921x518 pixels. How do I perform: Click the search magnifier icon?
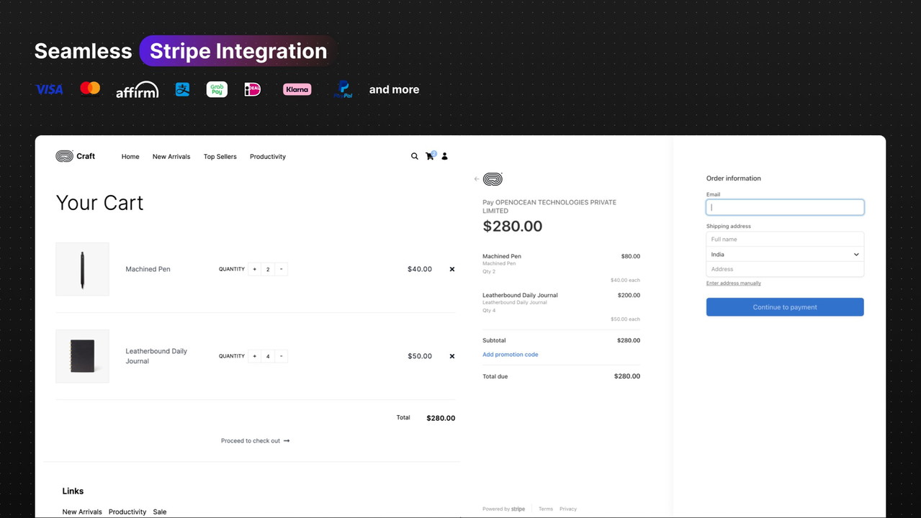tap(414, 156)
